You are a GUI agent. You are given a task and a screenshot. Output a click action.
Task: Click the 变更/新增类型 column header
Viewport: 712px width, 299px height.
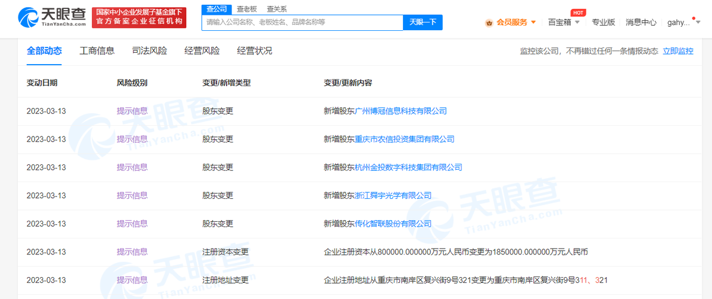click(227, 83)
